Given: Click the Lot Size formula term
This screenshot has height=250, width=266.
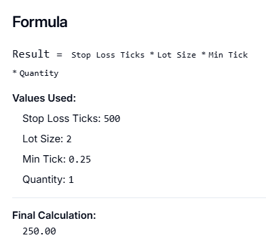Looking at the screenshot, I should click(x=176, y=55).
